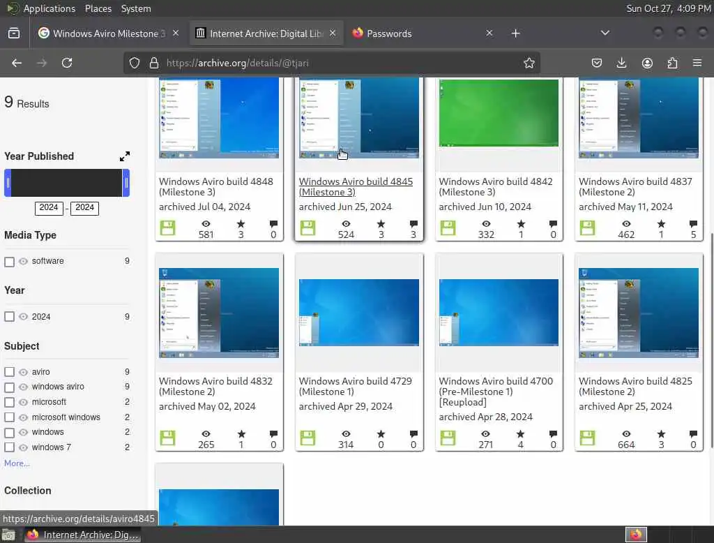Close the Passwords tab

pyautogui.click(x=489, y=34)
